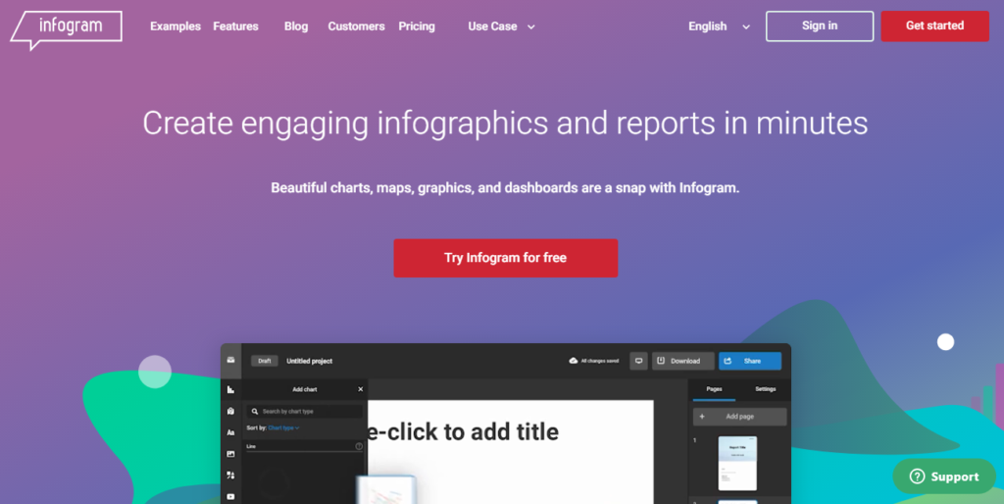Click the Search by chart type field
This screenshot has height=504, width=1004.
pyautogui.click(x=305, y=412)
